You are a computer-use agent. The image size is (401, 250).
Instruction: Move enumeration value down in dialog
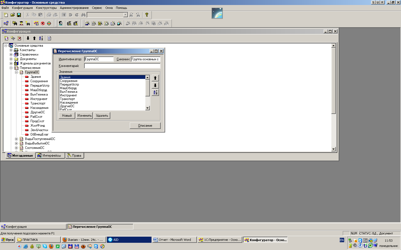coord(155,85)
